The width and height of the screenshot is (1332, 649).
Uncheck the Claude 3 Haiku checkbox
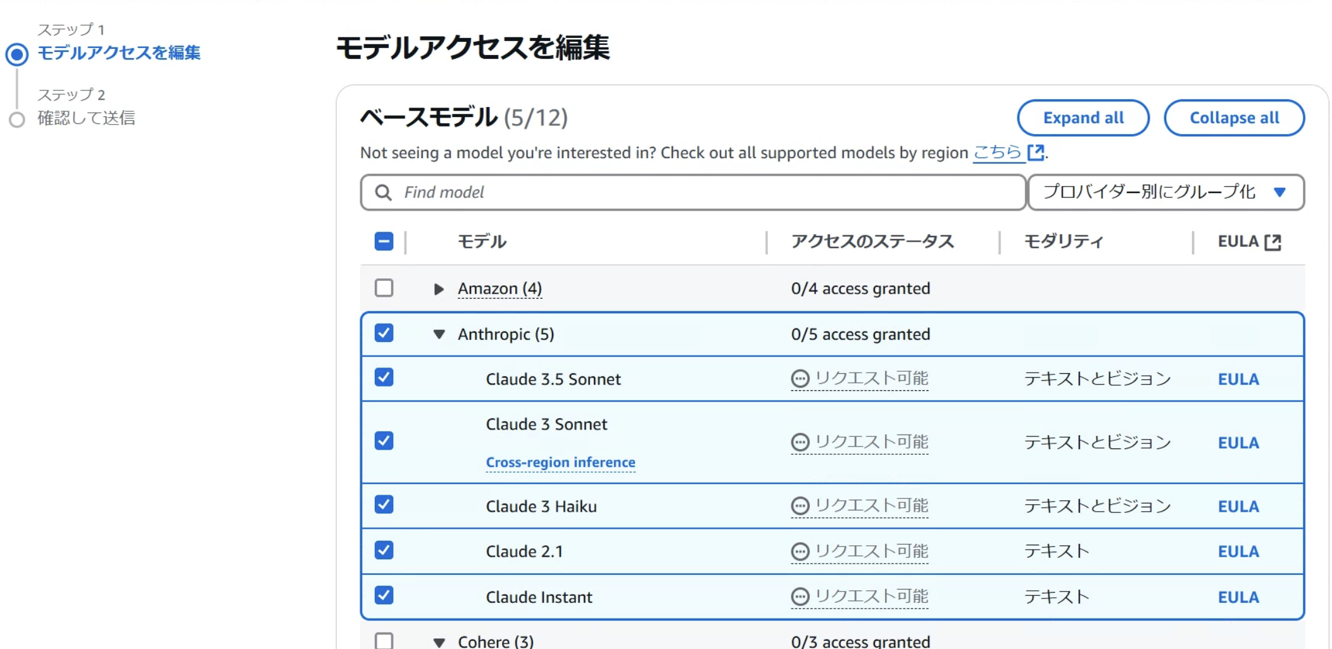(x=383, y=505)
